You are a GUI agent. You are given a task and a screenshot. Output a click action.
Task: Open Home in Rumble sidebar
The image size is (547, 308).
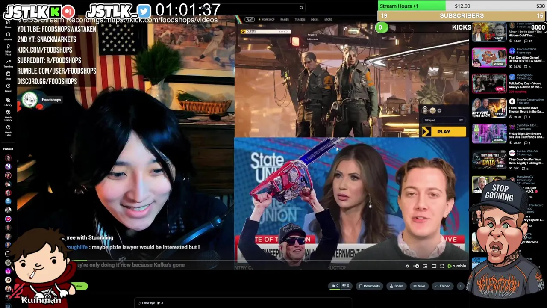[x=8, y=24]
